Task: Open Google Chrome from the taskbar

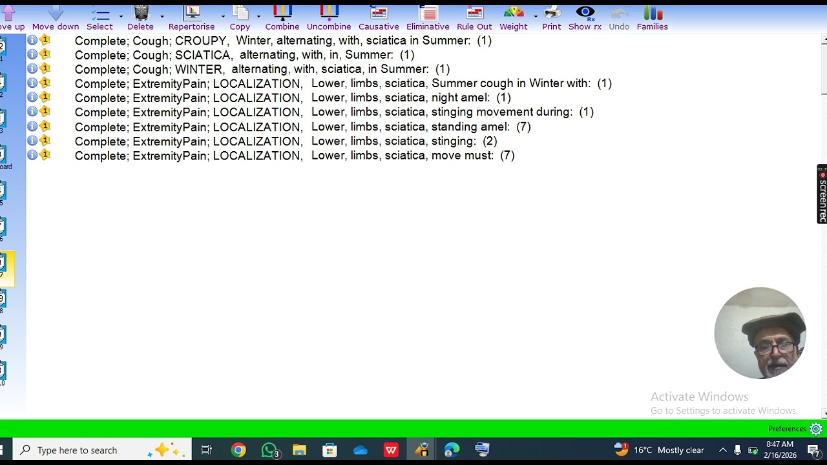Action: point(239,450)
